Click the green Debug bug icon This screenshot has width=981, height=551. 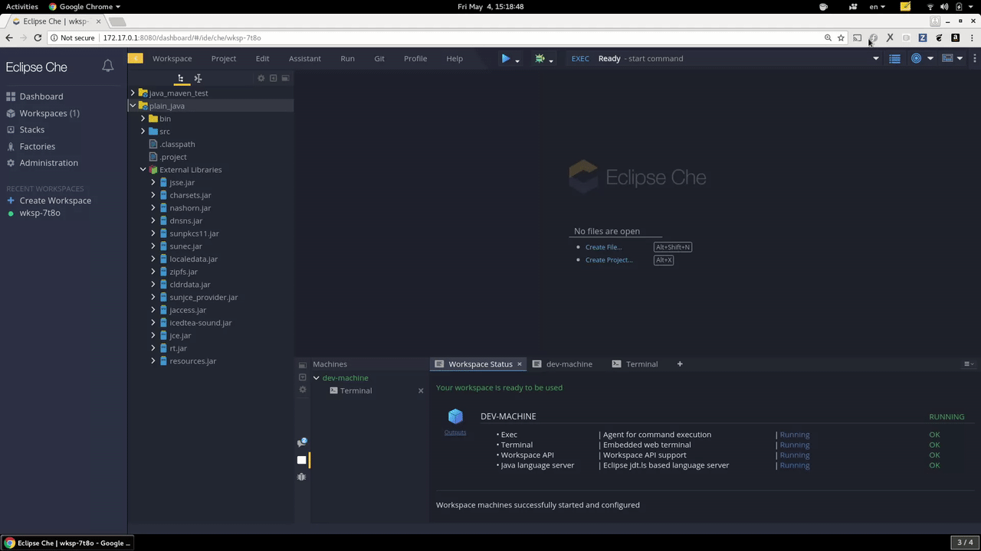[540, 58]
